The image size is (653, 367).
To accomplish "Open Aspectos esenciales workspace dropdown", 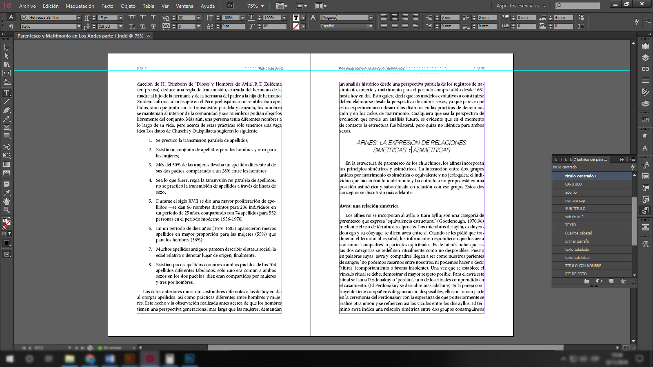I will [521, 6].
